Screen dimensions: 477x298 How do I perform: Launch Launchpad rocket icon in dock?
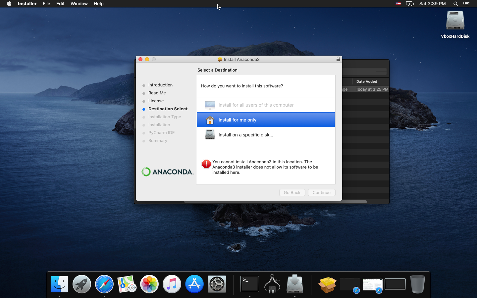coord(82,284)
